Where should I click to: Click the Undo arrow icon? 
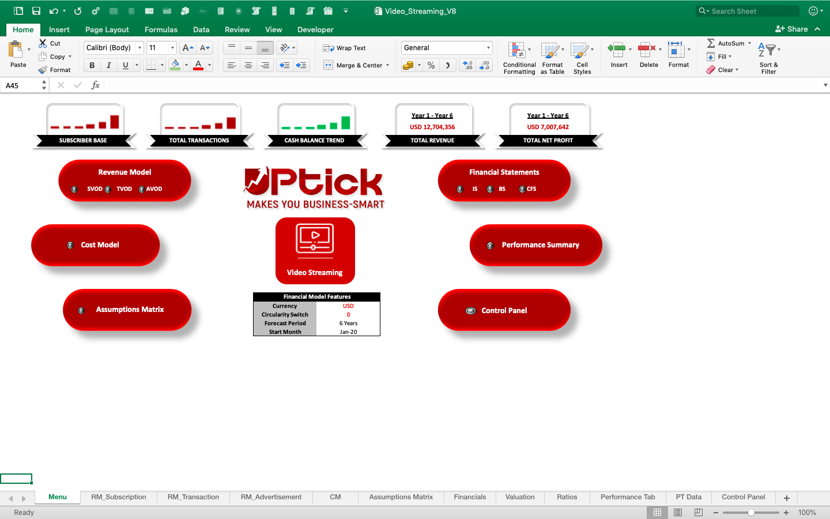[x=54, y=11]
